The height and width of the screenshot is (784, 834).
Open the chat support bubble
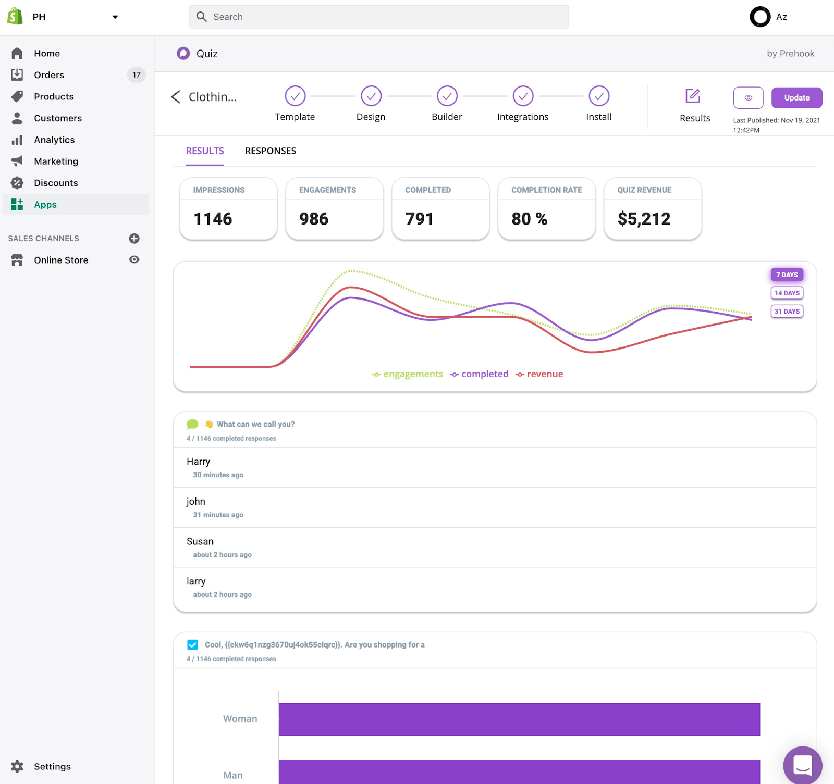click(803, 765)
